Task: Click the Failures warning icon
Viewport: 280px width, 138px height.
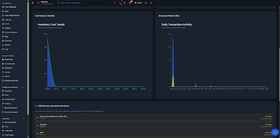Action: (x=3, y=45)
